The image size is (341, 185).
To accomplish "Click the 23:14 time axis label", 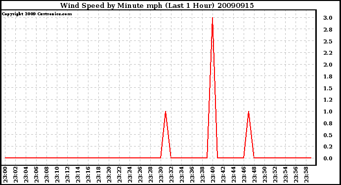I will (x=78, y=175).
